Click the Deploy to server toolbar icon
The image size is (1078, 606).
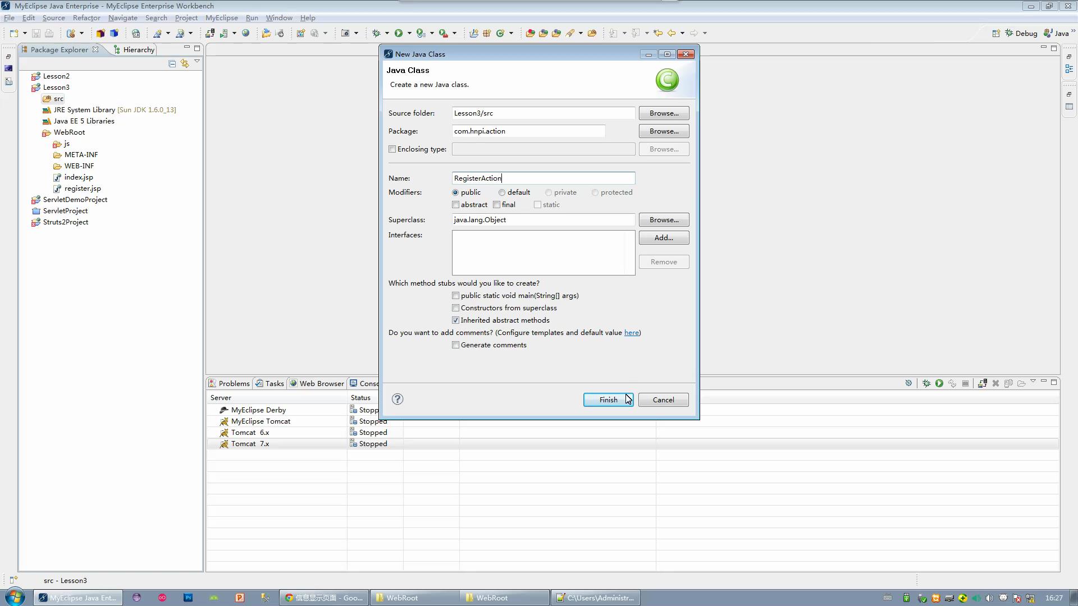210,33
